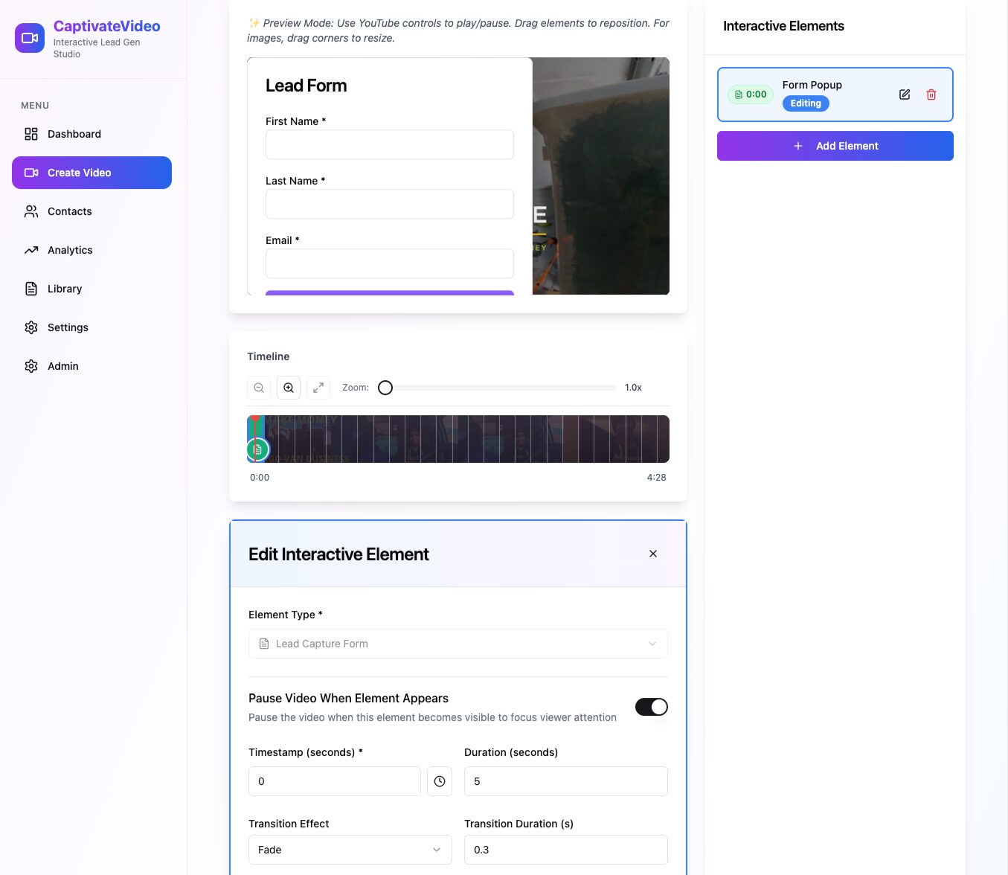
Task: Click the timeline zoom in magnifier icon
Action: (289, 388)
